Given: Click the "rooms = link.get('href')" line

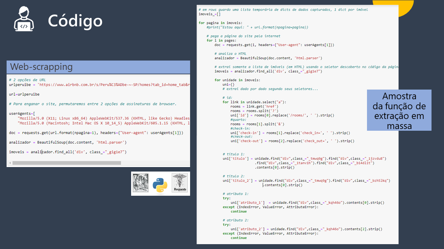Looking at the screenshot, I should pos(255,107).
